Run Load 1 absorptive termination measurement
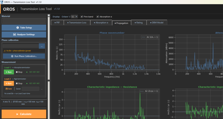 [x=9, y=72]
